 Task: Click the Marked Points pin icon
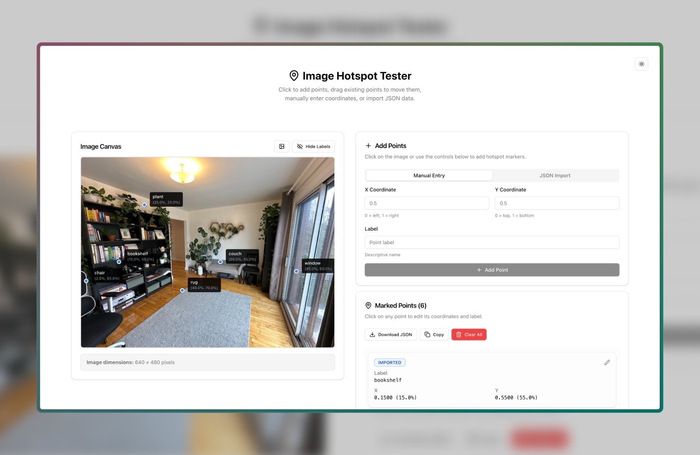369,306
